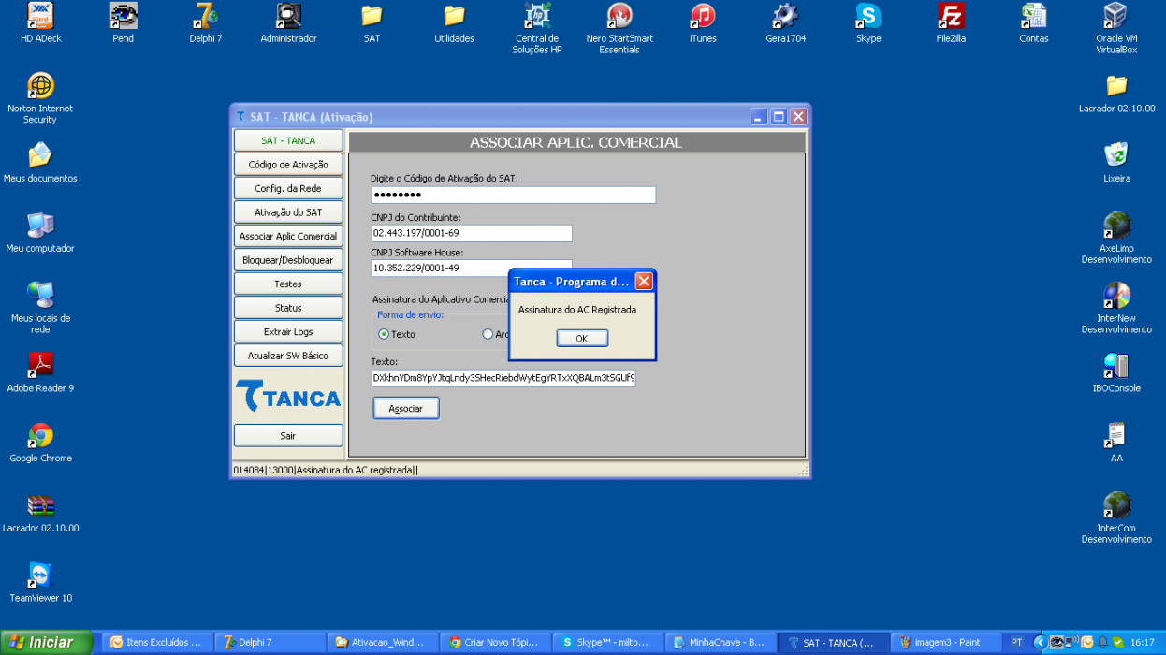The width and height of the screenshot is (1166, 655).
Task: Open the Utilidades folder icon
Action: click(x=455, y=16)
